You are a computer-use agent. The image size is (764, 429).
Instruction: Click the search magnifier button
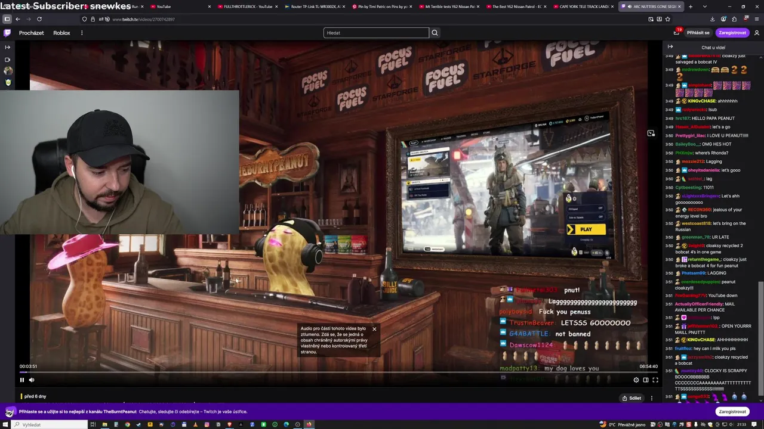click(435, 33)
